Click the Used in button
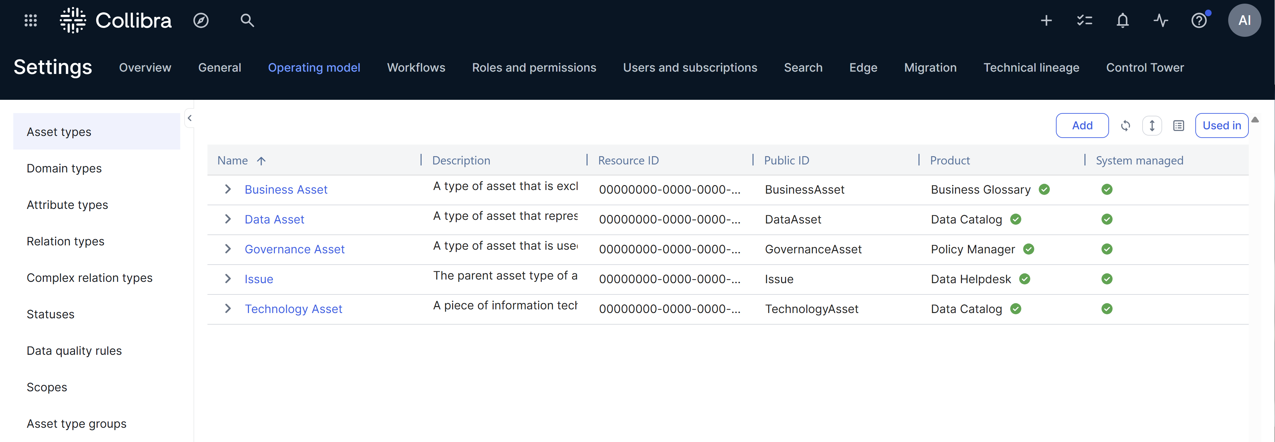Image resolution: width=1275 pixels, height=442 pixels. (1222, 126)
